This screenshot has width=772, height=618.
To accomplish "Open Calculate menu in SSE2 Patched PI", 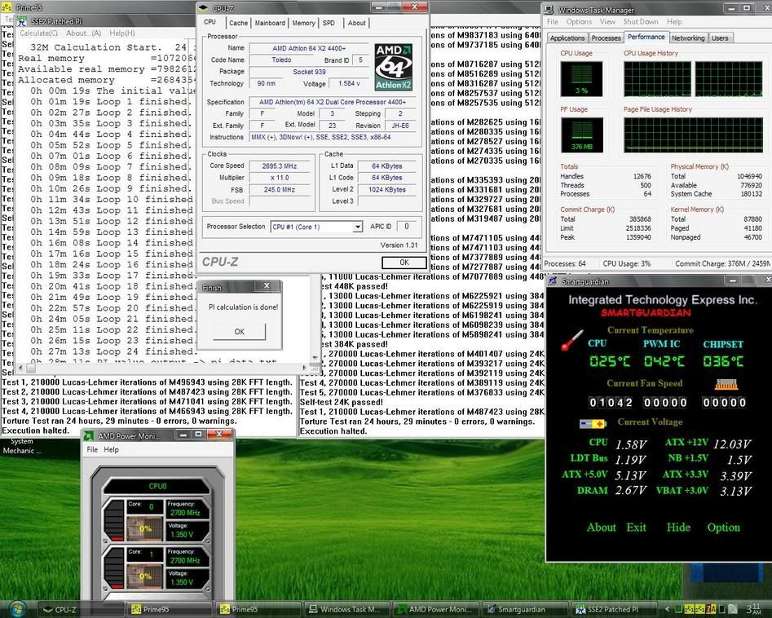I will point(38,33).
